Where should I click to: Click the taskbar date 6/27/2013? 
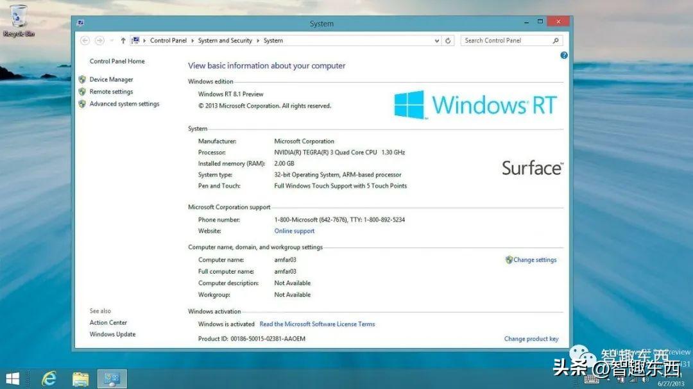click(671, 384)
